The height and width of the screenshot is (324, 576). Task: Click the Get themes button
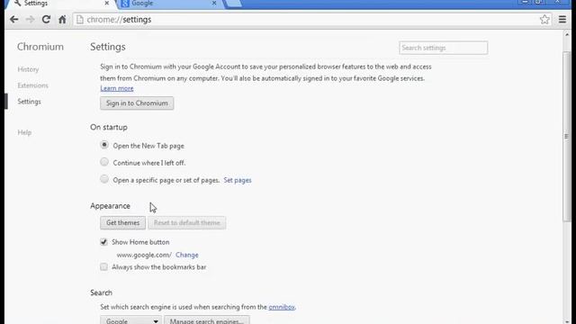(122, 222)
